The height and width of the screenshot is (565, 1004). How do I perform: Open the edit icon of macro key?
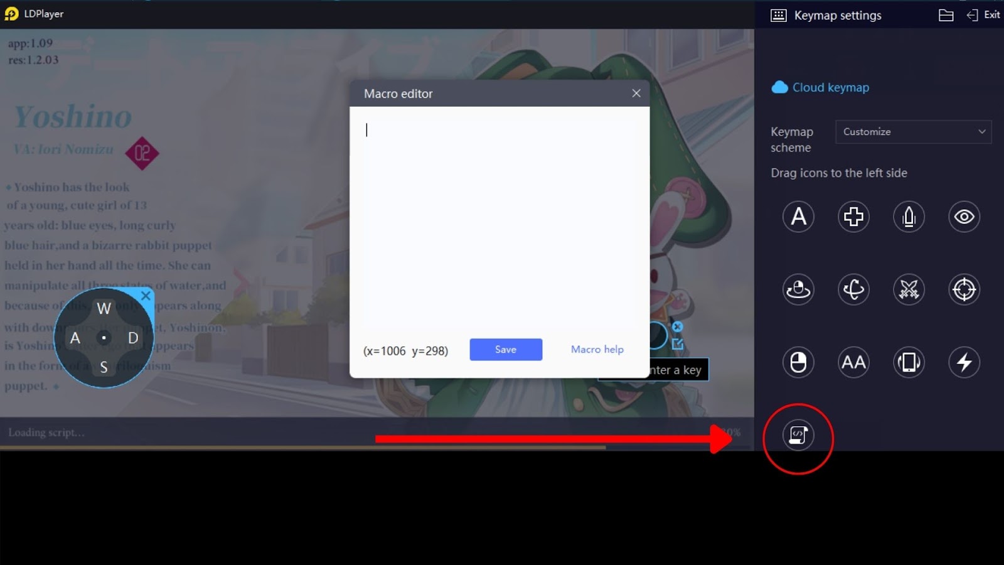click(678, 344)
